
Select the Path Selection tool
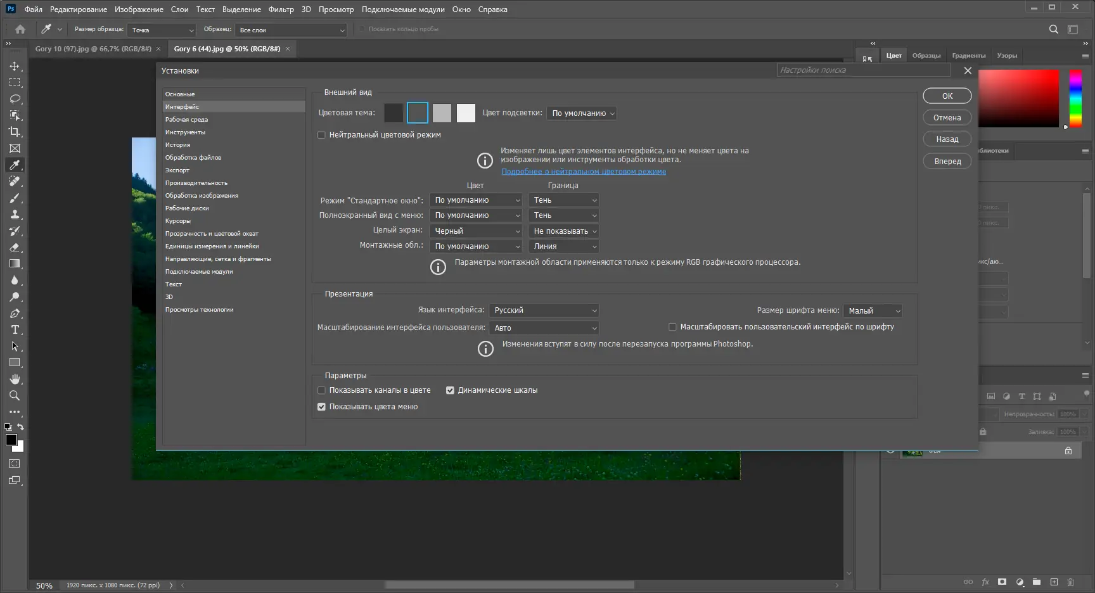pos(15,346)
